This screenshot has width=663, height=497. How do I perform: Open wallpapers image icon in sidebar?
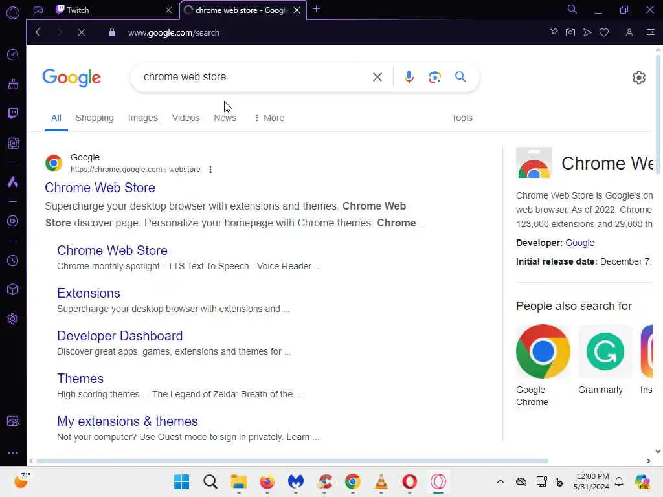point(13,421)
